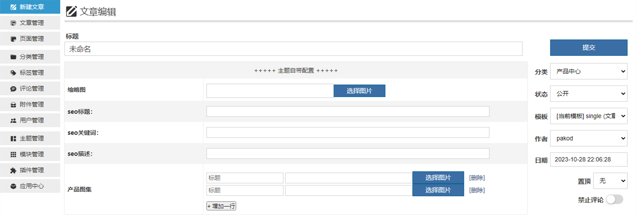This screenshot has width=637, height=216.
Task: Expand the 模板 template dropdown
Action: tap(588, 116)
